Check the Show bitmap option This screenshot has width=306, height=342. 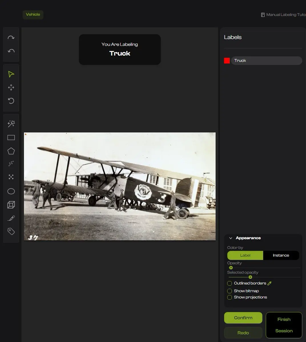pos(230,291)
